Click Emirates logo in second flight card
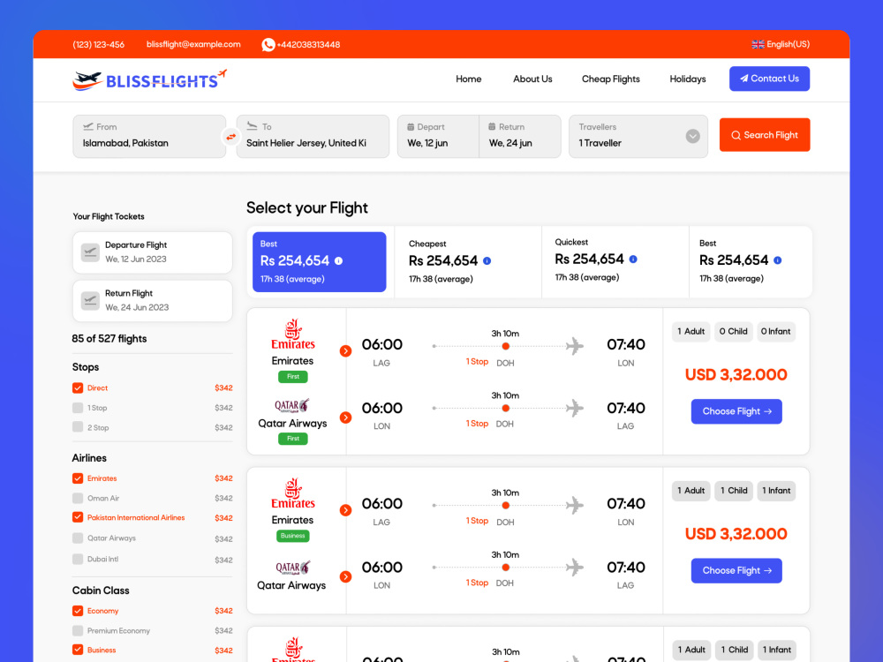This screenshot has height=662, width=883. [x=293, y=493]
